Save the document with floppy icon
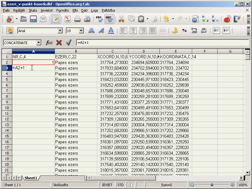Viewport: 252px width, 189px height. [33, 19]
